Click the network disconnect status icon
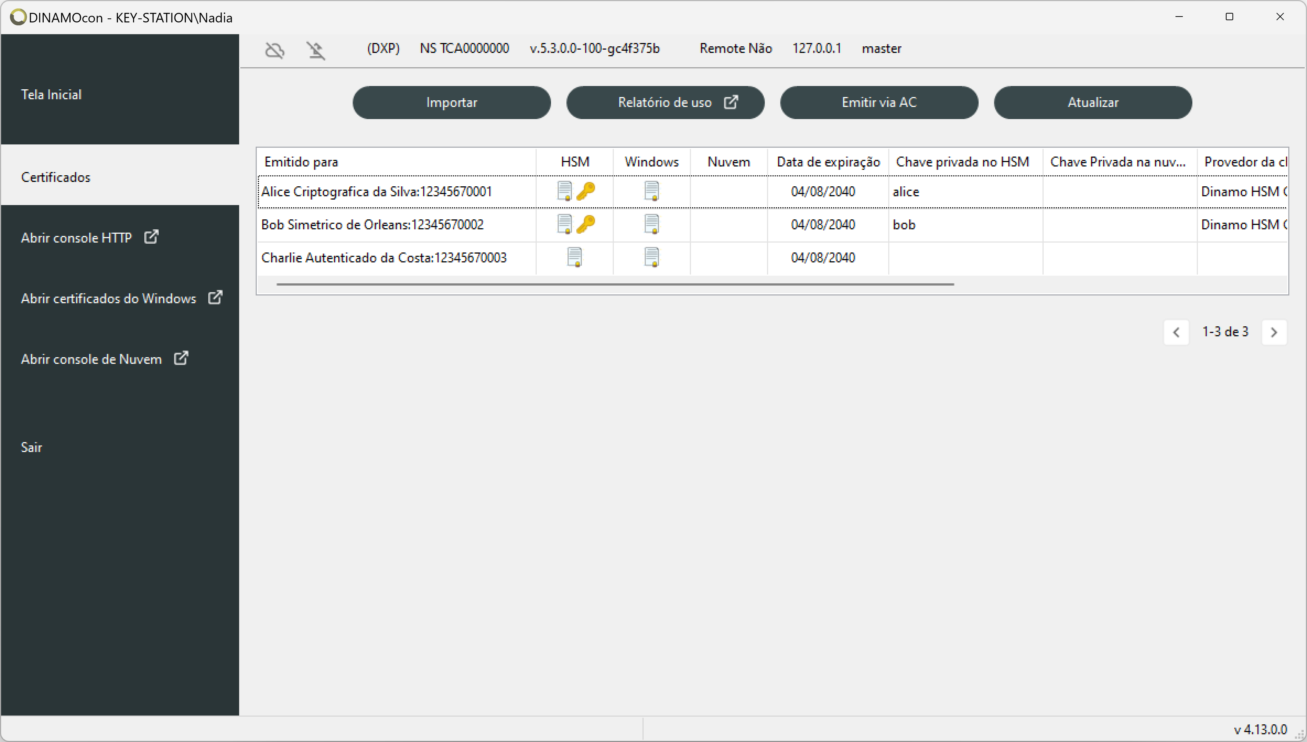The height and width of the screenshot is (742, 1307). (317, 49)
